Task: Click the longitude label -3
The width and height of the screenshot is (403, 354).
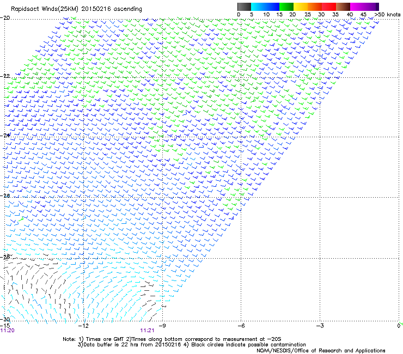Action: 320,326
